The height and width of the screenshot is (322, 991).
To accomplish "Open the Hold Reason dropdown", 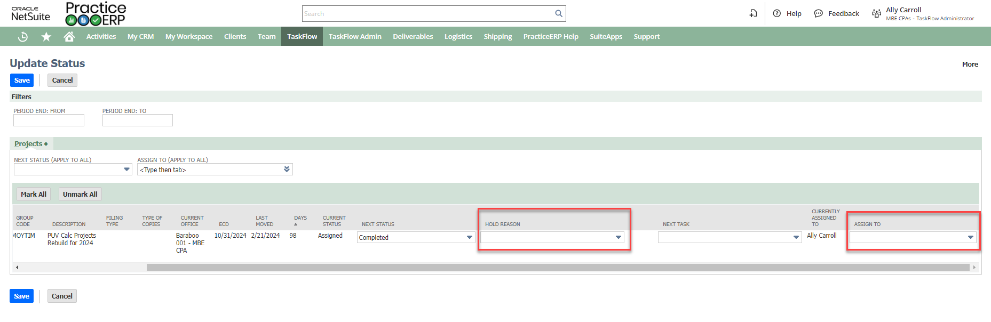I will [x=618, y=237].
